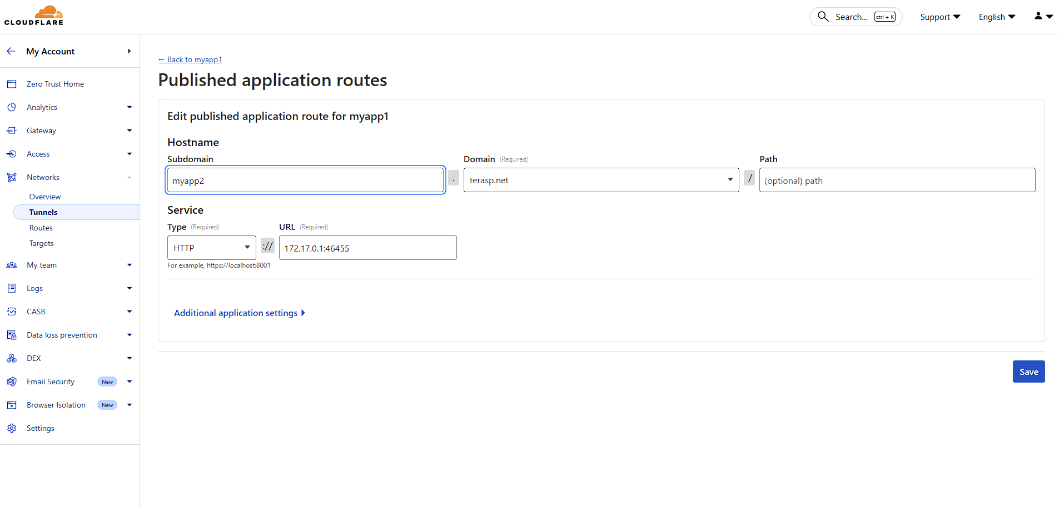Viewport: 1059px width, 507px height.
Task: Click the Cloudflare logo
Action: [x=34, y=16]
